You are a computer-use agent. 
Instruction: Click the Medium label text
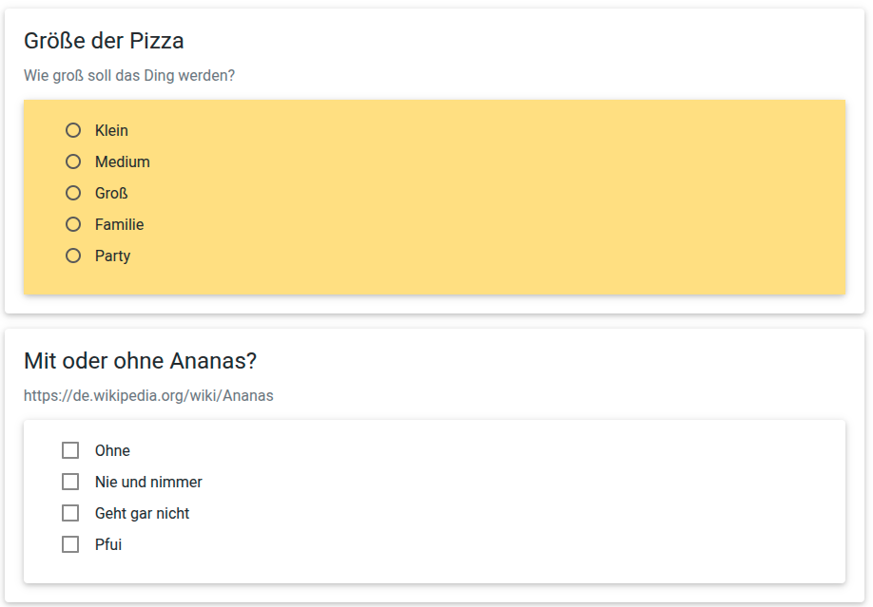(x=123, y=161)
